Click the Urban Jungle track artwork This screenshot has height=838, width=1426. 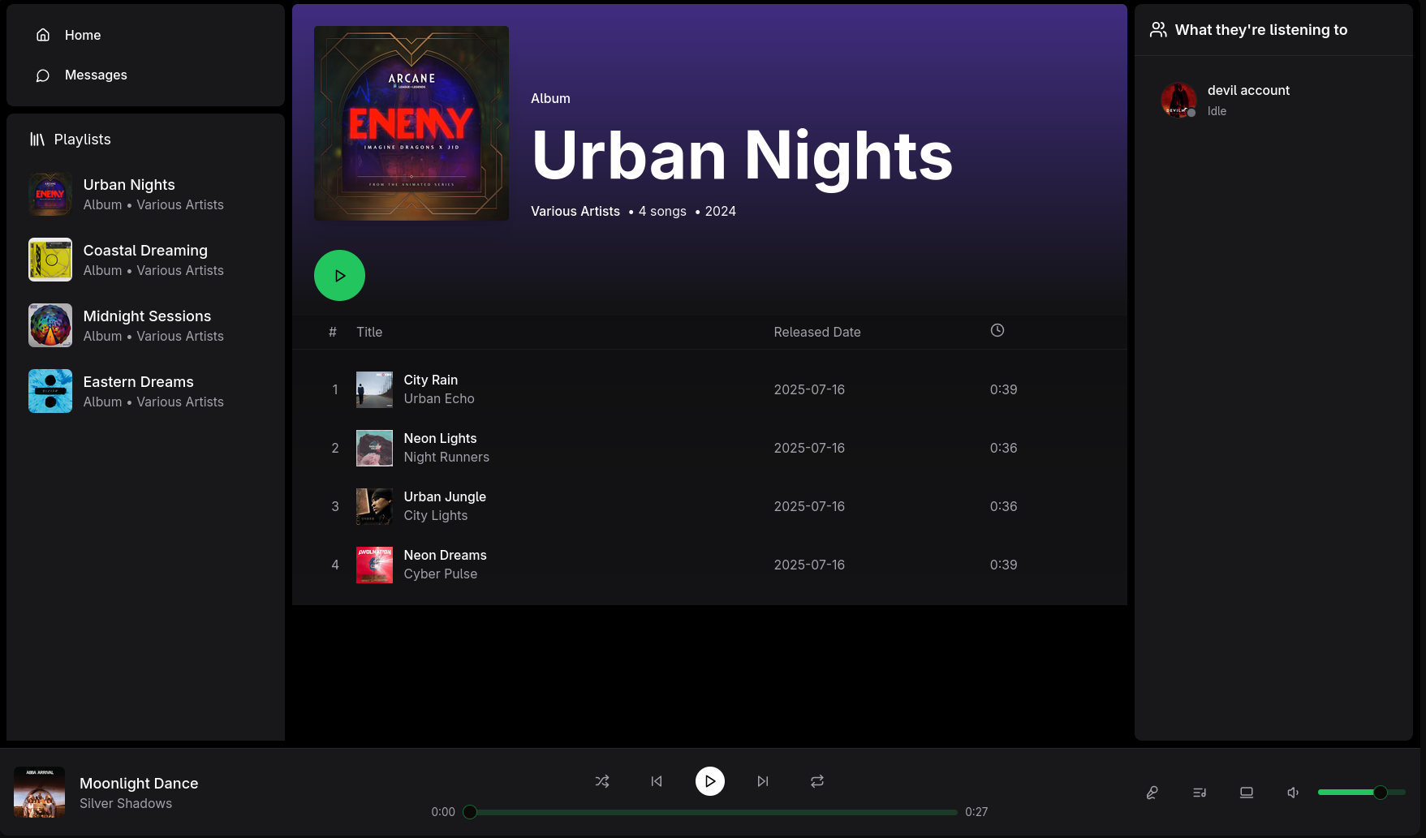pyautogui.click(x=374, y=506)
